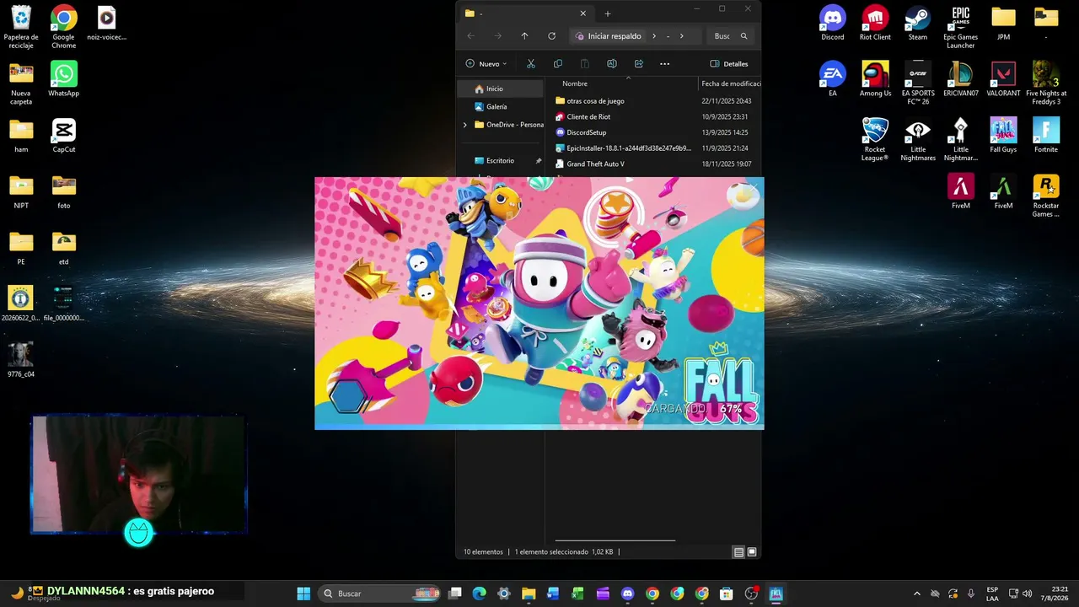
Task: Select the VALORANT desktop shortcut
Action: 1003,79
